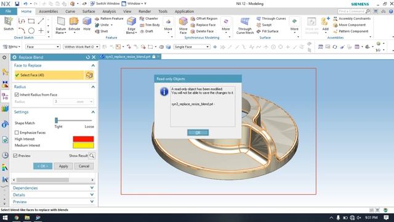
Task: Open Pattern Feature command
Action: click(x=109, y=18)
